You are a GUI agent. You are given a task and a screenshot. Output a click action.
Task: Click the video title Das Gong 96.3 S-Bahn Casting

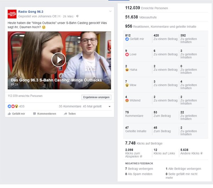click(56, 80)
